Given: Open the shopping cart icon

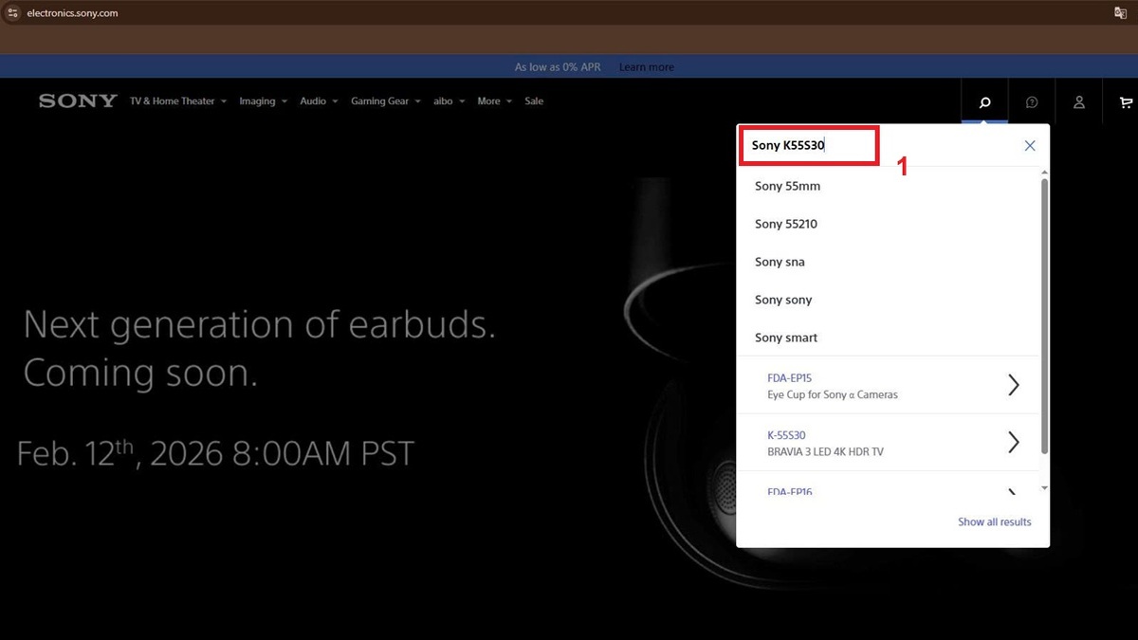Looking at the screenshot, I should [x=1126, y=102].
